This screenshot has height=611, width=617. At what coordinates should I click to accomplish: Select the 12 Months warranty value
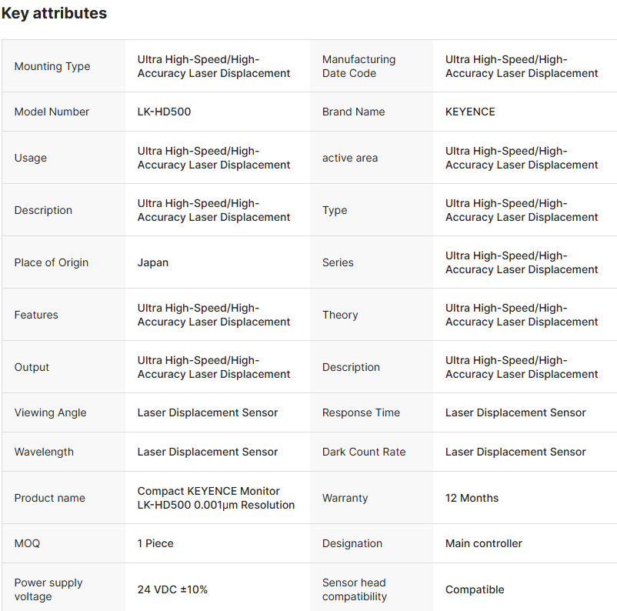(x=472, y=498)
